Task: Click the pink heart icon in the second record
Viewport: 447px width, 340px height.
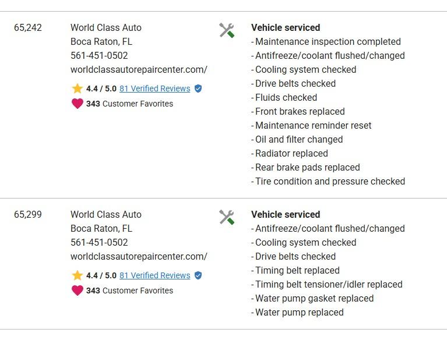Action: point(78,291)
